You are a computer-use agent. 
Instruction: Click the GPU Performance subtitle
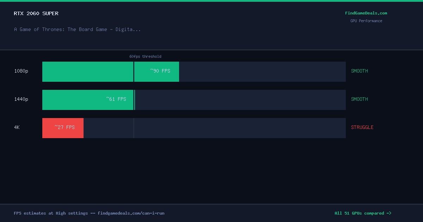[366, 21]
